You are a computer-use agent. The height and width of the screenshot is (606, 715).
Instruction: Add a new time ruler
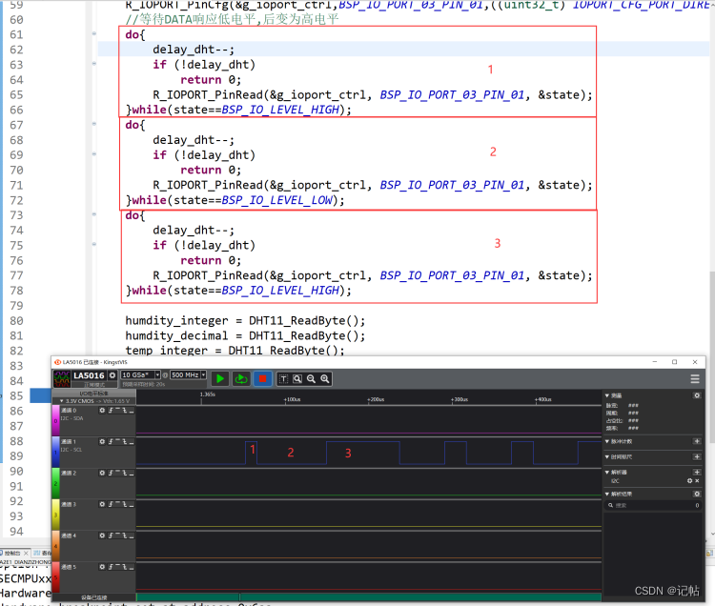pyautogui.click(x=697, y=456)
